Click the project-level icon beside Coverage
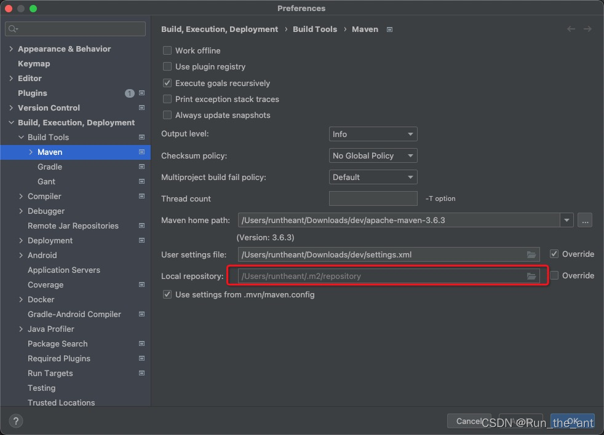 pos(141,284)
